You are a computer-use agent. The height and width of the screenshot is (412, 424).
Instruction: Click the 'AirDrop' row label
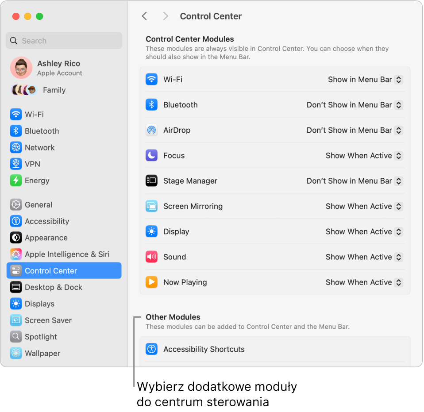(177, 130)
